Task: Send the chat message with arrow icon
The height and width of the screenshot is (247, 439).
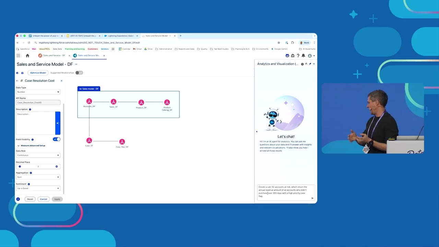Action: click(312, 198)
